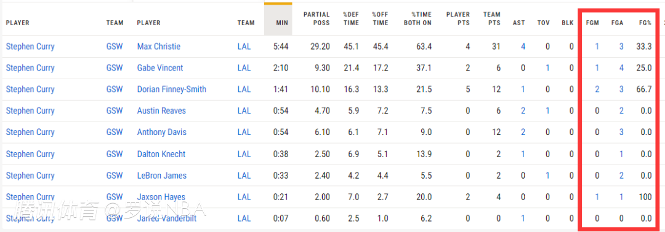665x232 pixels.
Task: Click GSW team link in first row
Action: pos(115,47)
